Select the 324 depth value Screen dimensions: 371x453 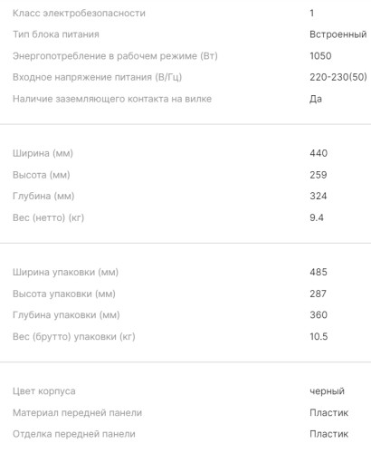click(x=319, y=196)
